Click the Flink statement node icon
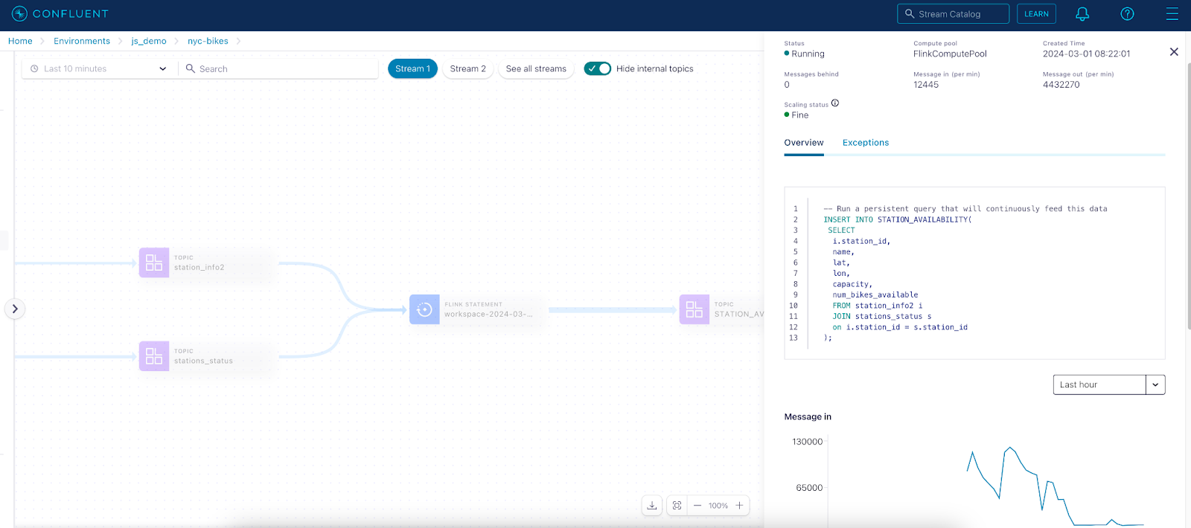 (x=424, y=309)
